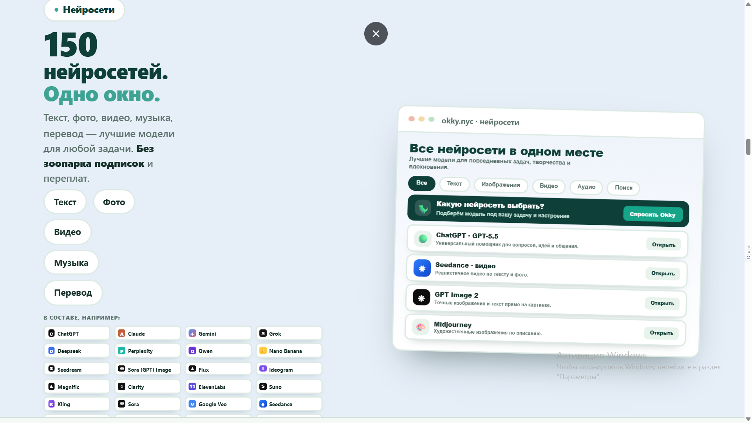Click the Google Veo chip icon
This screenshot has width=752, height=423.
click(x=192, y=404)
